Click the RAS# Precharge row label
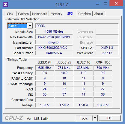The height and width of the screenshot is (124, 125). [20, 84]
